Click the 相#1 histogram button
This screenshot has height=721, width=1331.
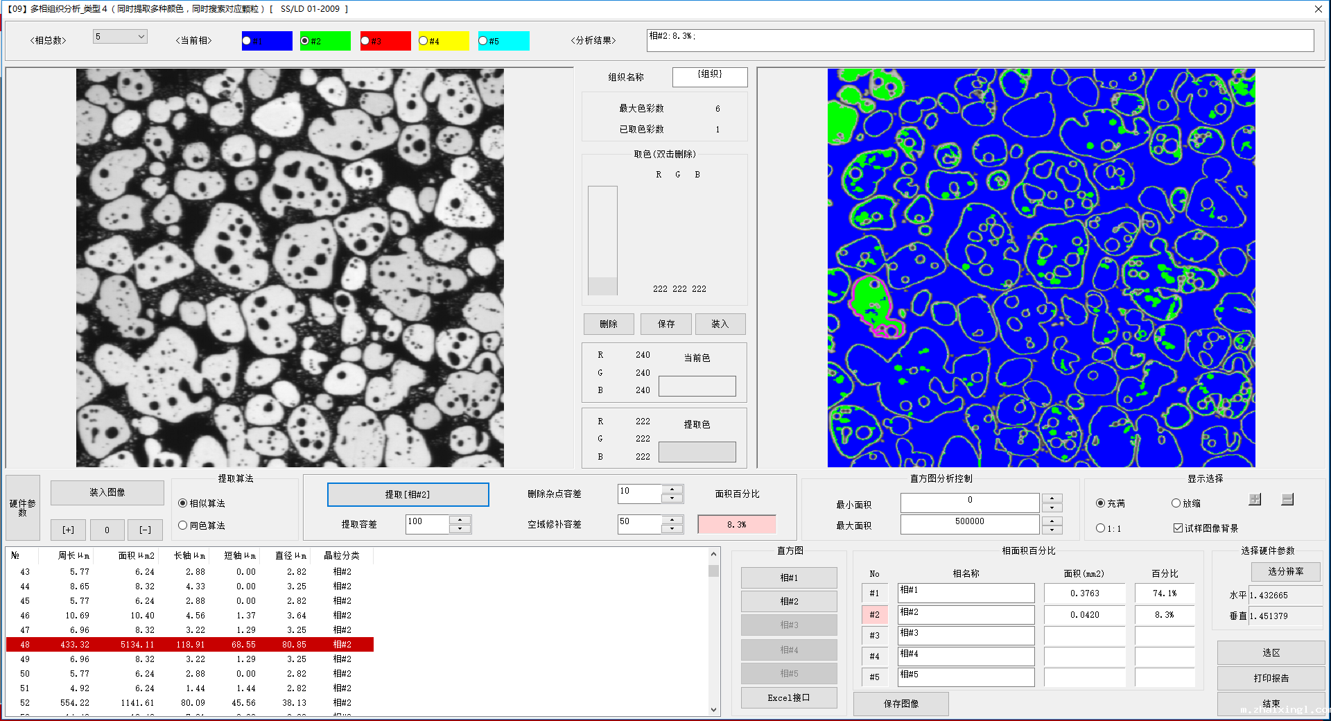pyautogui.click(x=789, y=577)
